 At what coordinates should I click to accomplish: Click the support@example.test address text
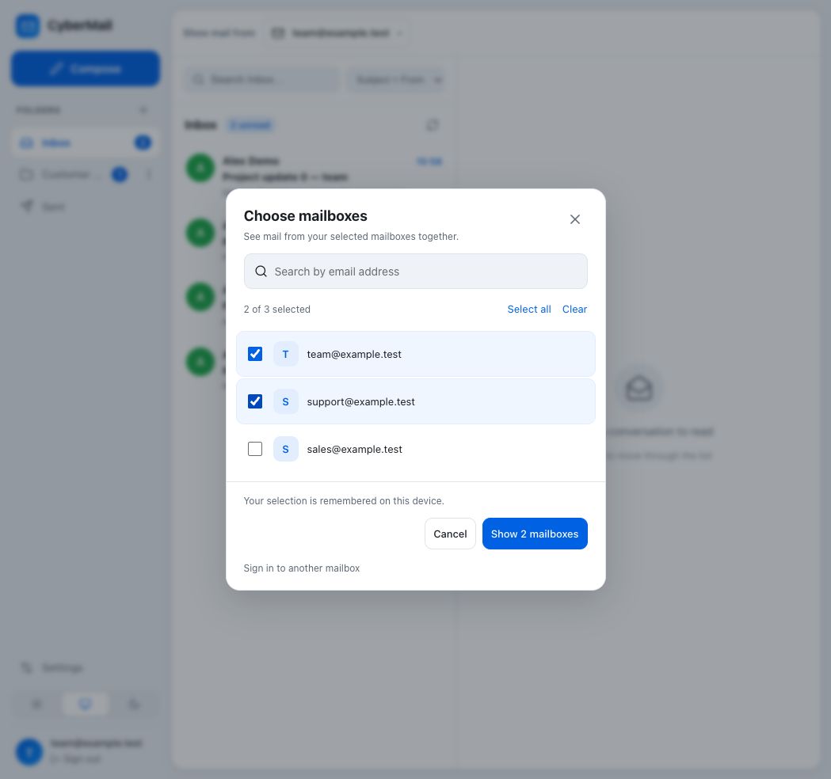pyautogui.click(x=361, y=402)
